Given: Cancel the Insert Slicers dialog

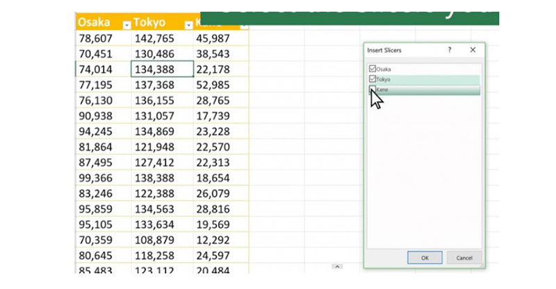Looking at the screenshot, I should (464, 258).
